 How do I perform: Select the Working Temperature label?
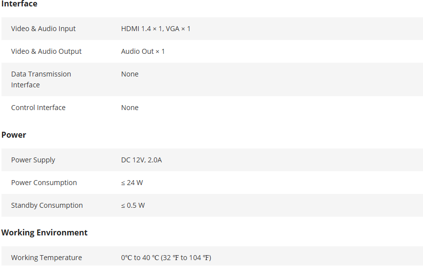(x=46, y=258)
